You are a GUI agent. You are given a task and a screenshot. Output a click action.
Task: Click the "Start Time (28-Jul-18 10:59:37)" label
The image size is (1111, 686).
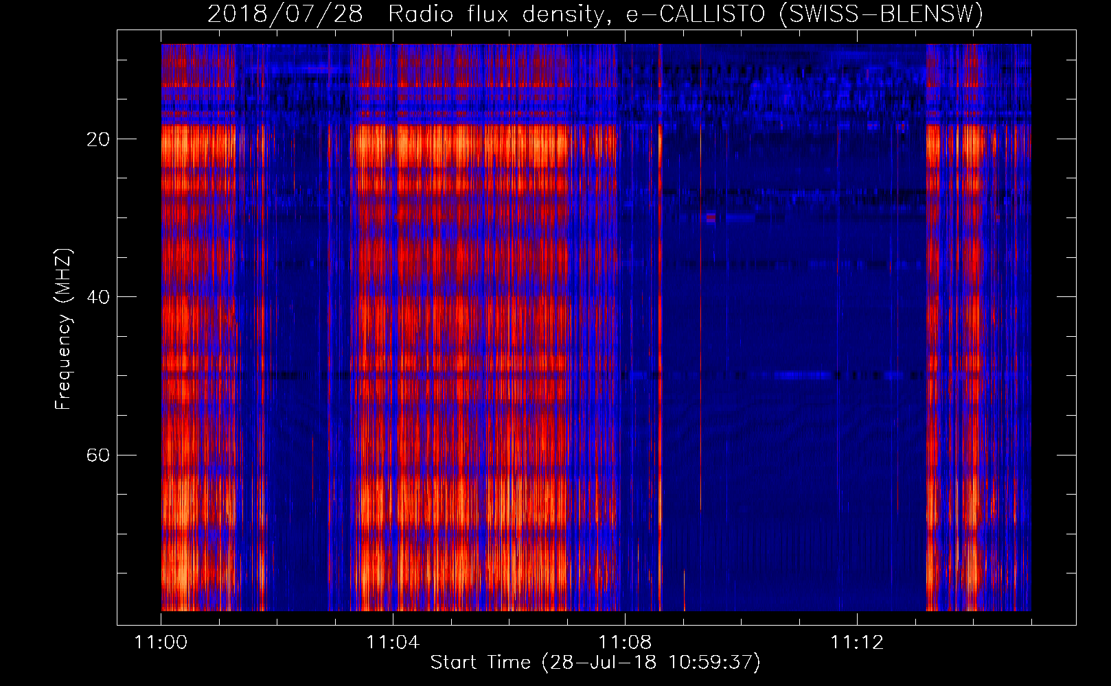(x=595, y=663)
